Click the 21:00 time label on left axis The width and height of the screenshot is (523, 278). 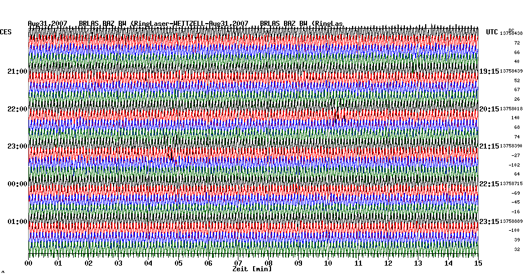click(17, 71)
